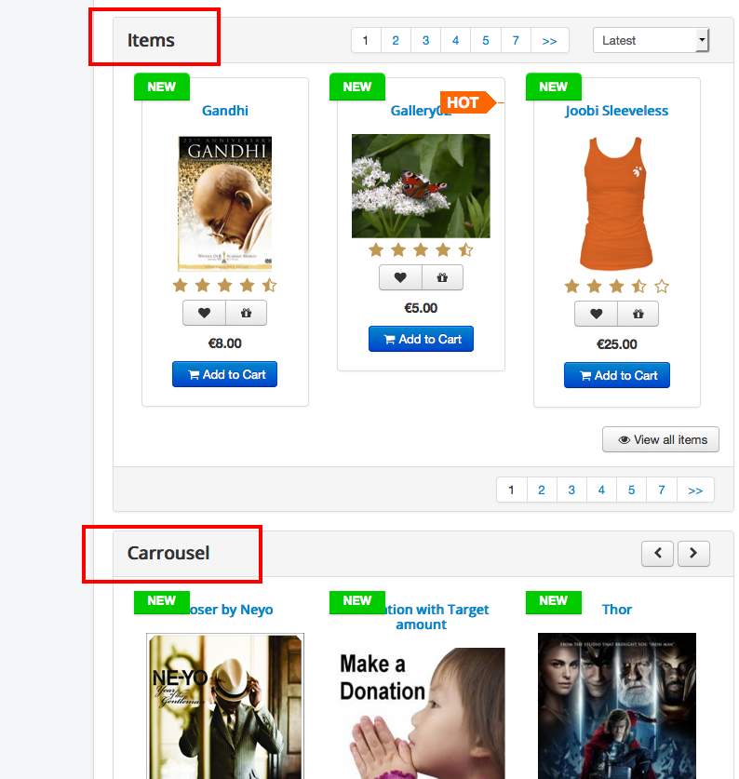Click the butterfly Gallery02 thumbnail image
Viewport: 739px width, 779px height.
421,186
